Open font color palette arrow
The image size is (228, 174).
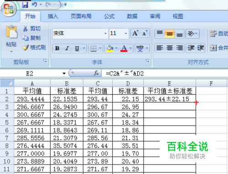tap(130, 48)
